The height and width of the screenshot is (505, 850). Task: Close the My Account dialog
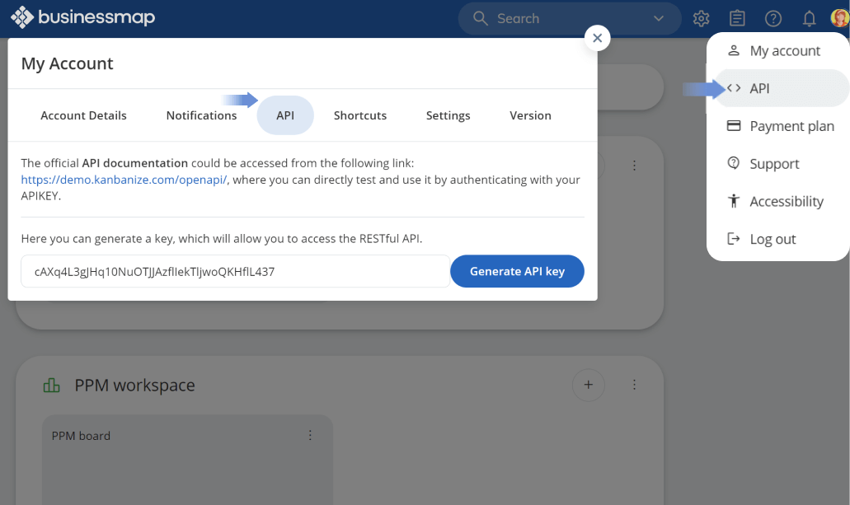pyautogui.click(x=597, y=38)
